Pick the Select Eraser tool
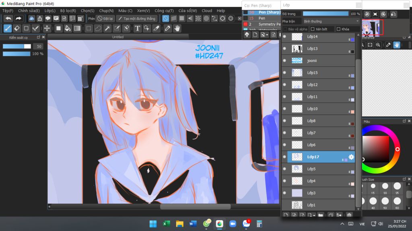This screenshot has width=412, height=231. pyautogui.click(x=126, y=28)
